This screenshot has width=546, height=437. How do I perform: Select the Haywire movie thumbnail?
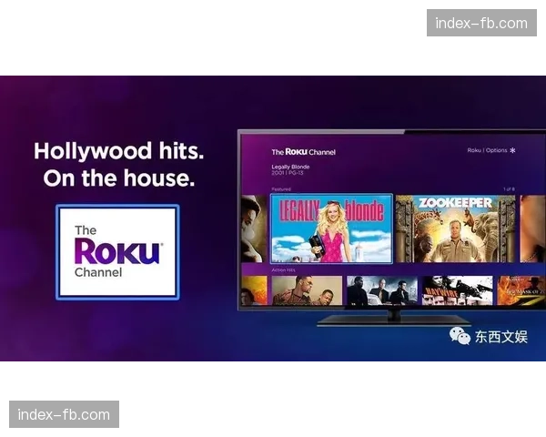pyautogui.click(x=457, y=290)
